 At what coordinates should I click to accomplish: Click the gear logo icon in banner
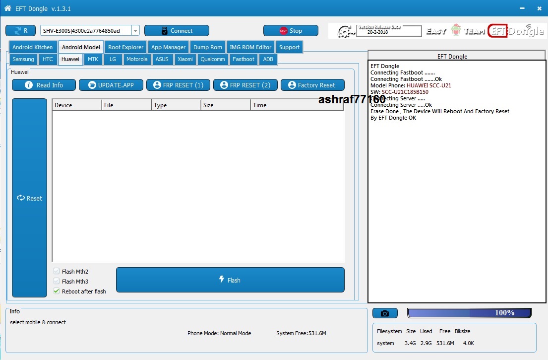click(346, 32)
